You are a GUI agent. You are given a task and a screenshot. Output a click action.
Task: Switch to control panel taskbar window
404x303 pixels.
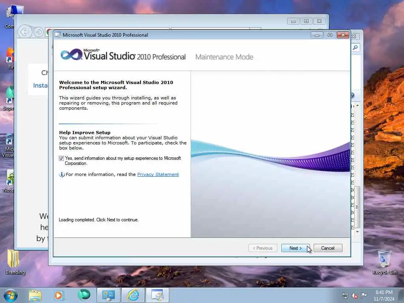108,295
